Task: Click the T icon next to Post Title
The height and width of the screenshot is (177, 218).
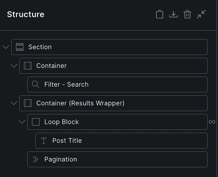Action: coord(44,141)
